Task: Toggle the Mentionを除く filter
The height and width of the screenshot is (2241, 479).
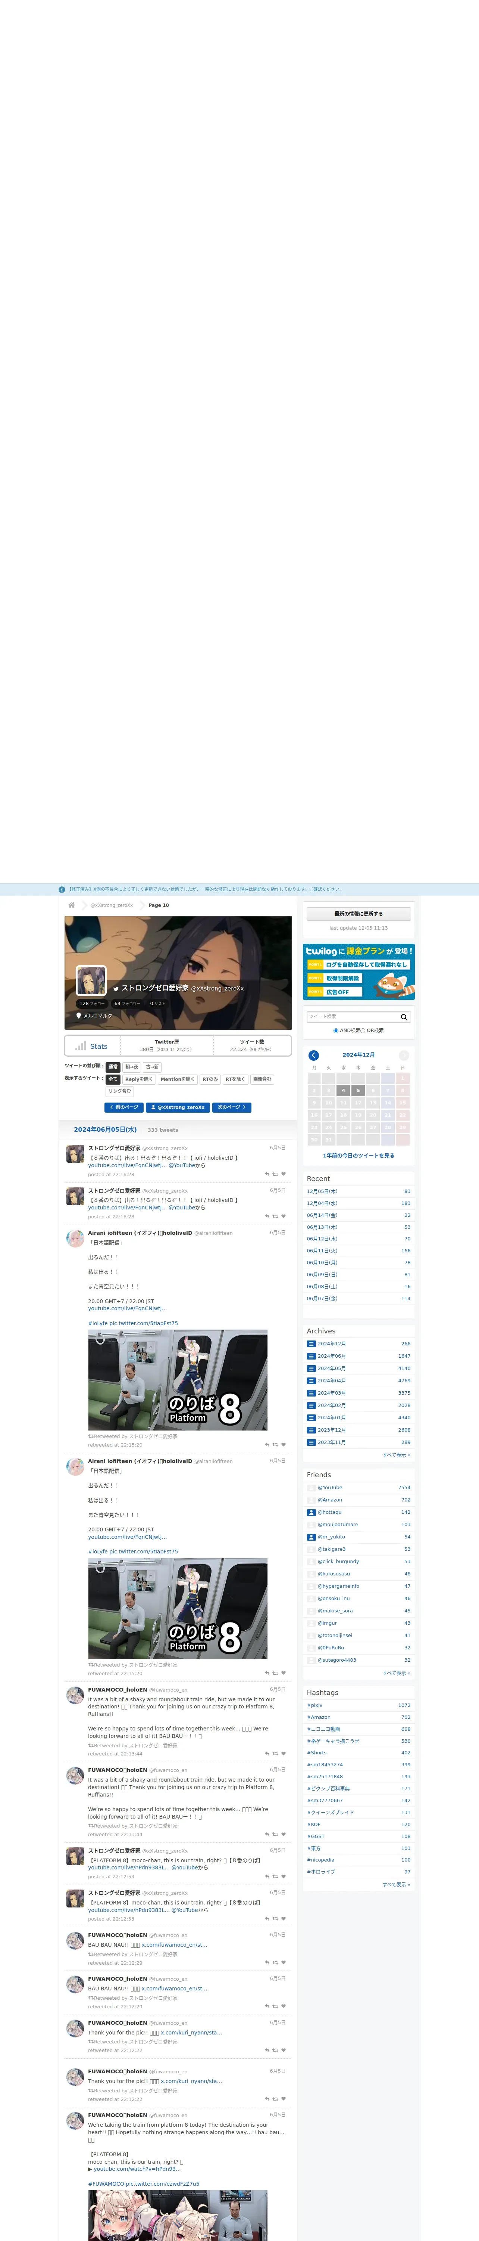Action: (177, 1080)
